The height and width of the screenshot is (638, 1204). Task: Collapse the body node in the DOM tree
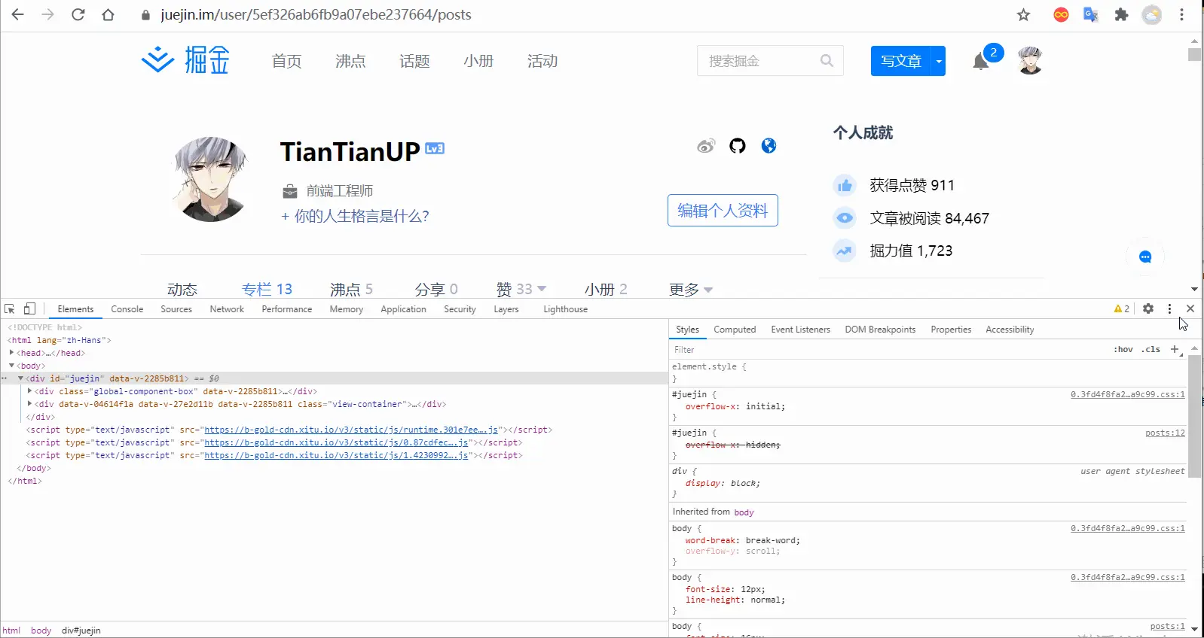11,365
